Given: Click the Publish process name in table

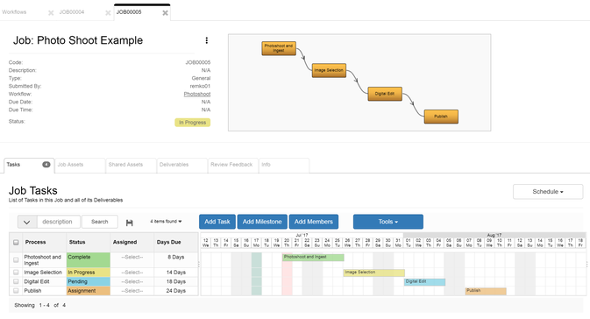Looking at the screenshot, I should [32, 291].
